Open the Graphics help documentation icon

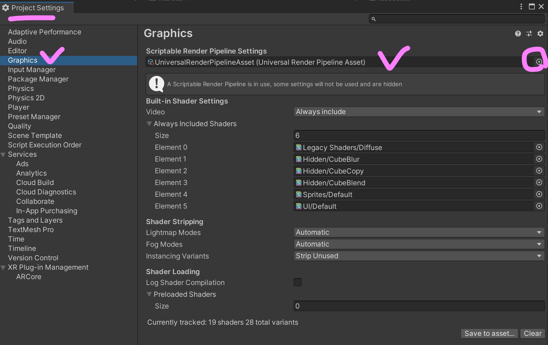tap(518, 34)
